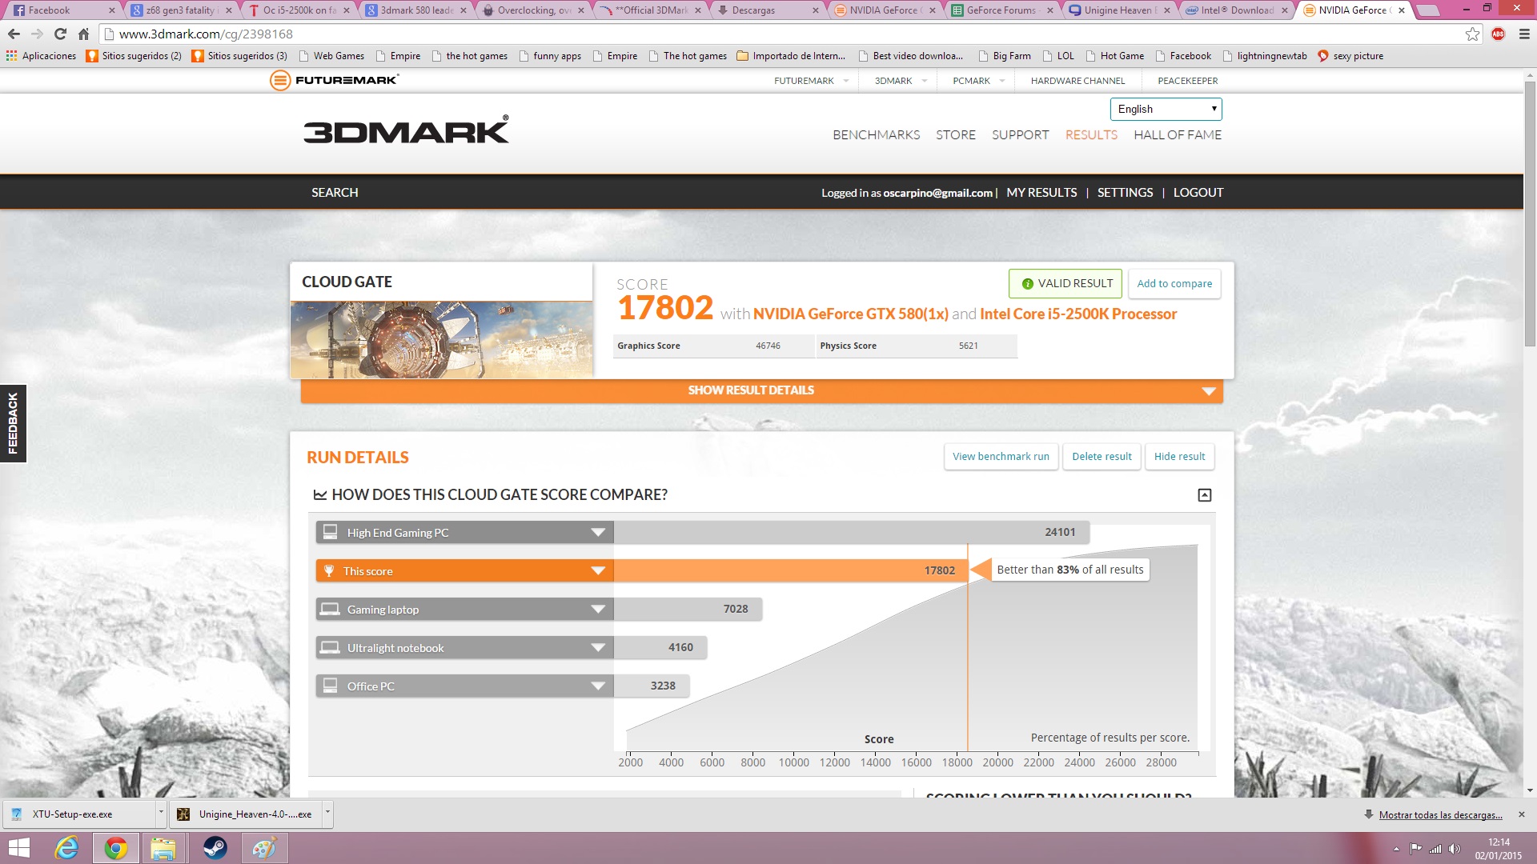Click Delete result button

[x=1102, y=457]
